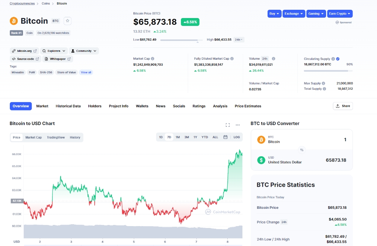
Task: Switch chart to TradingView
Action: 56,137
